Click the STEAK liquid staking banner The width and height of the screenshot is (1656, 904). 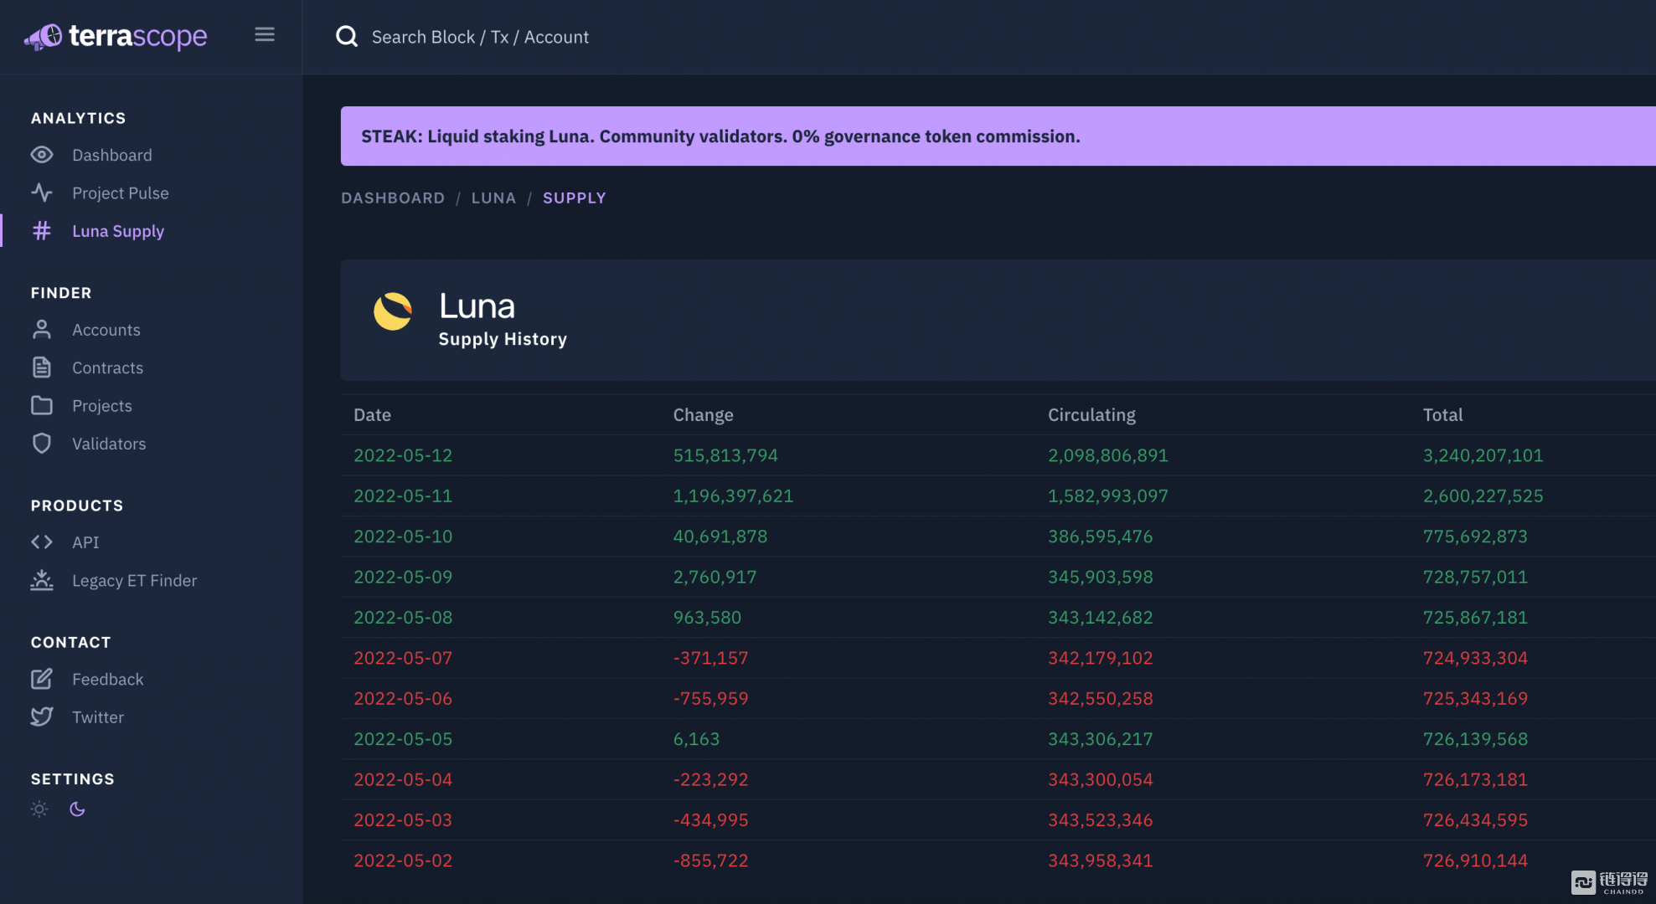point(720,136)
